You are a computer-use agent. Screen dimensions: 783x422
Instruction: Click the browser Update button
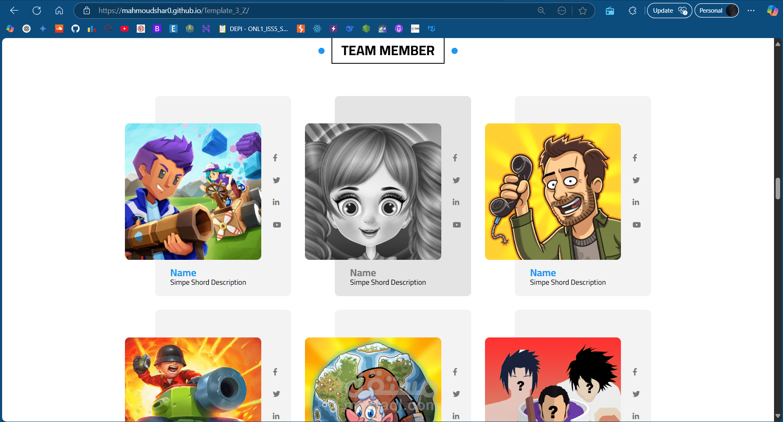[x=670, y=11]
